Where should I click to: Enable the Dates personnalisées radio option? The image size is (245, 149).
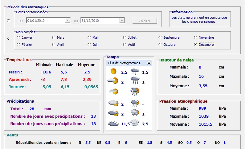8,21
